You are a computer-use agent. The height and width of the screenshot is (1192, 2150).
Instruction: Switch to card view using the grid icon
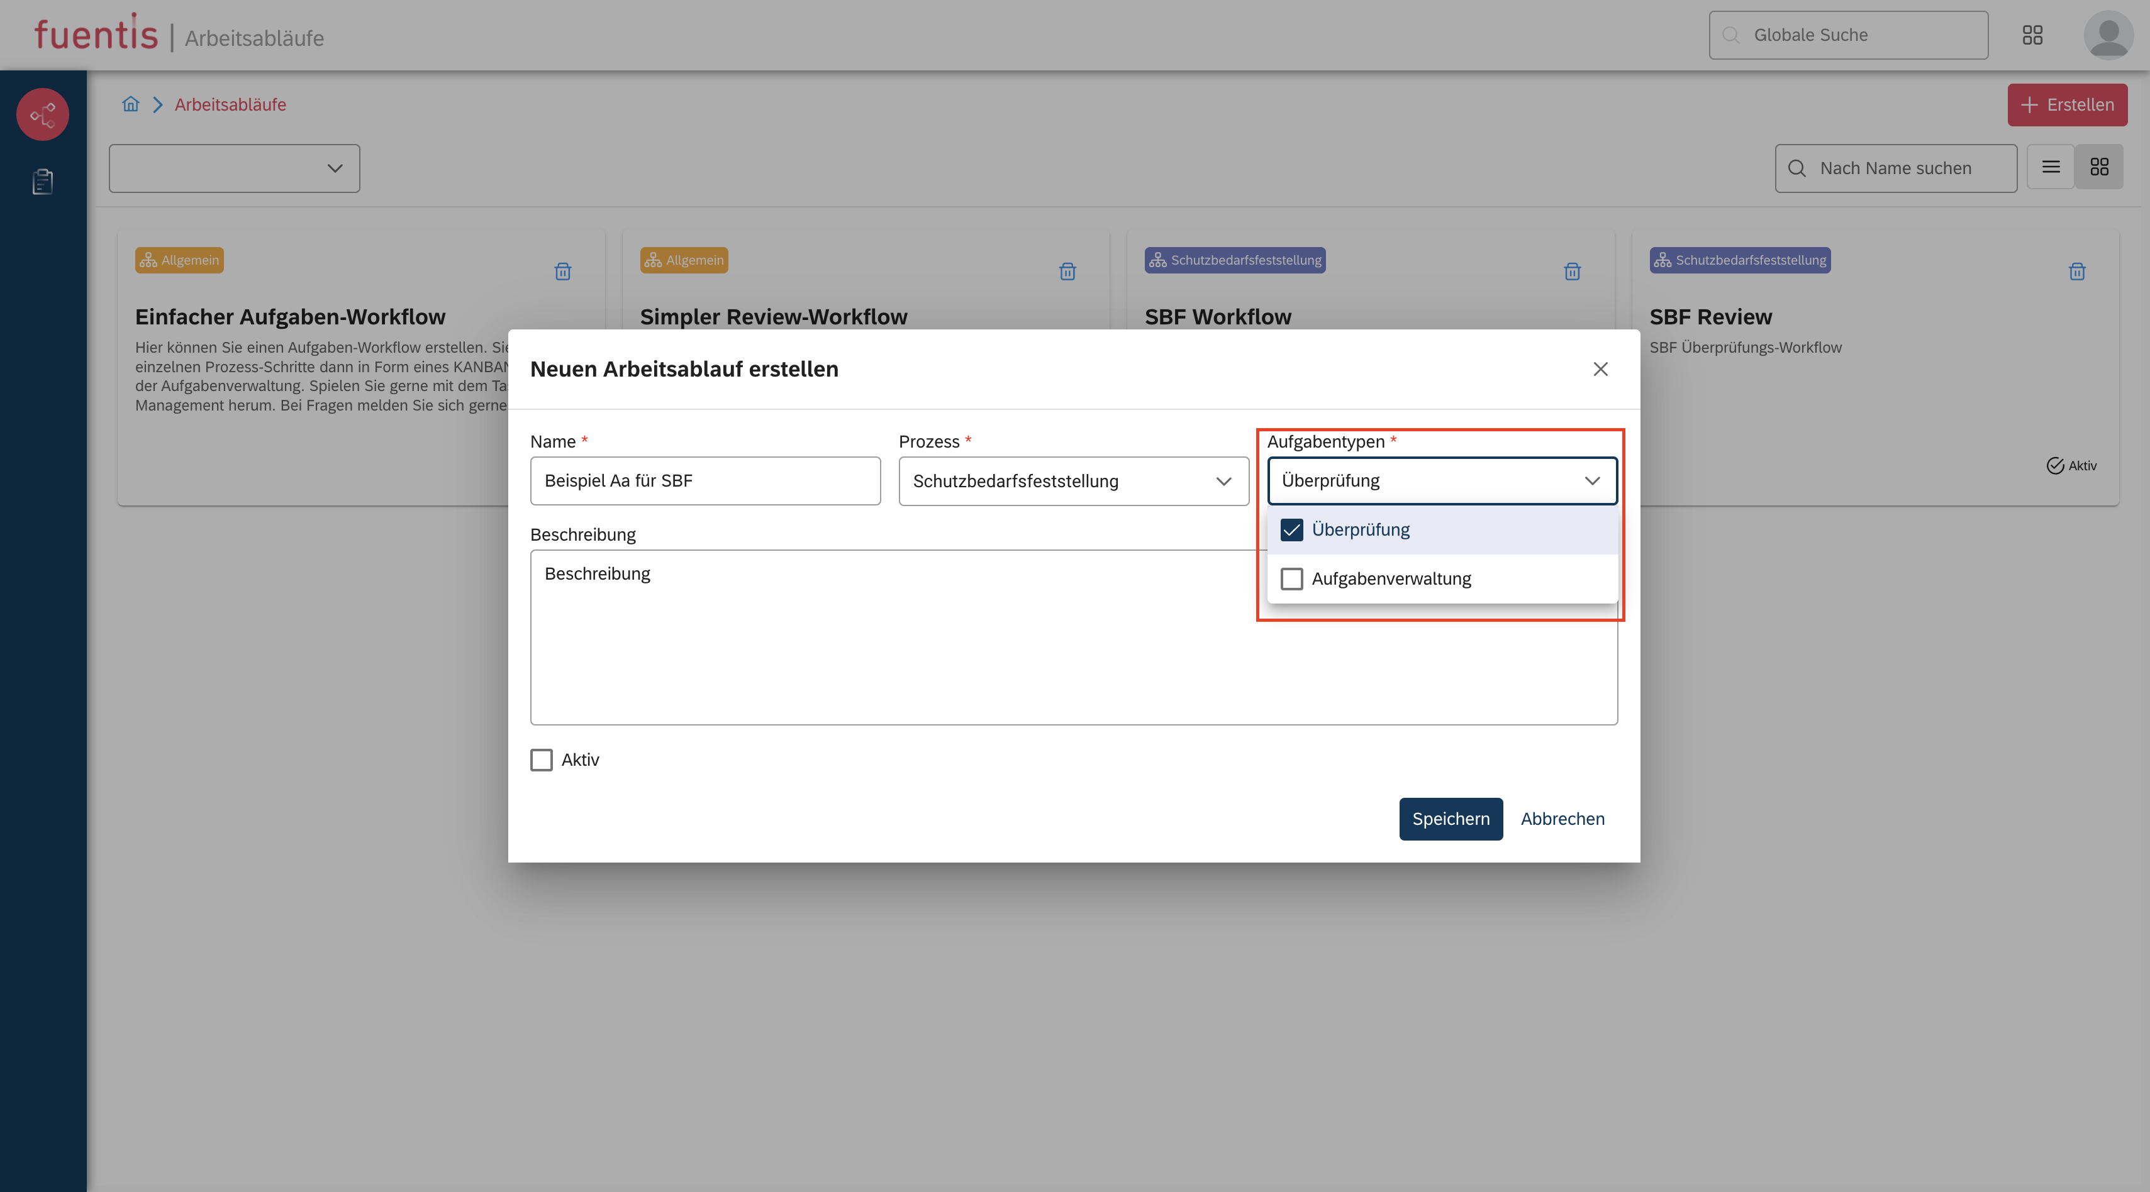[x=2100, y=167]
